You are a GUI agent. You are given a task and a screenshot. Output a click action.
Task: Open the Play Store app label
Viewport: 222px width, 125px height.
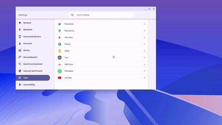(x=69, y=37)
